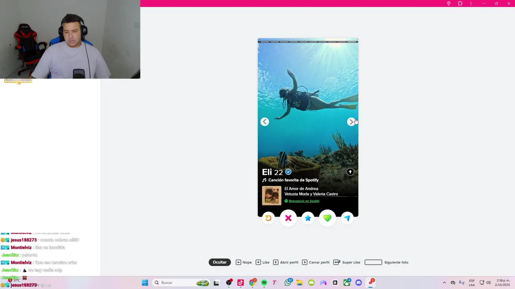Click the 'El Amor de Andrea' song title
This screenshot has height=289, width=515.
click(x=301, y=189)
